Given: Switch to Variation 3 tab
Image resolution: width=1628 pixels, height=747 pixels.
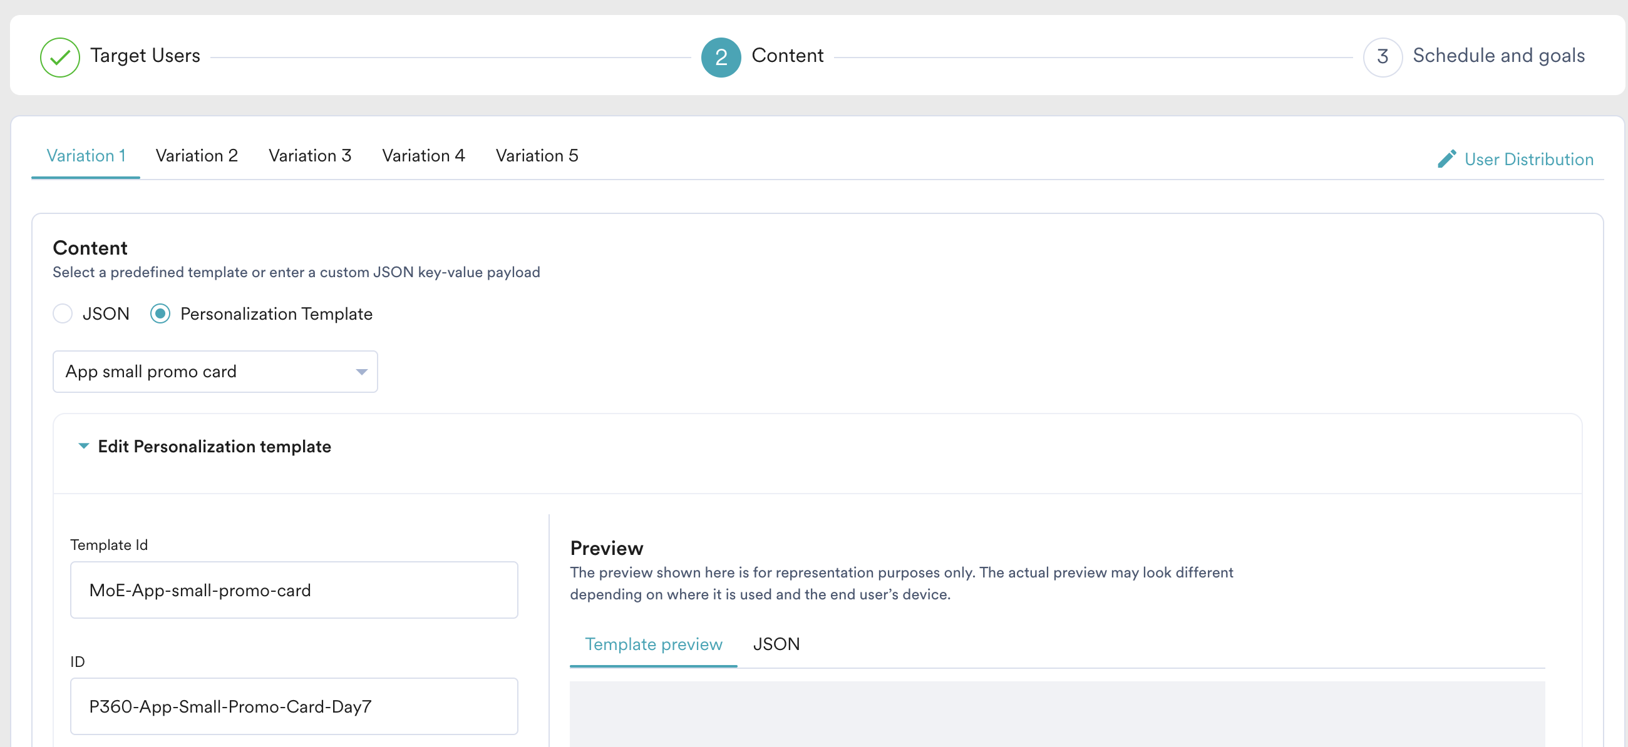Looking at the screenshot, I should (x=310, y=156).
